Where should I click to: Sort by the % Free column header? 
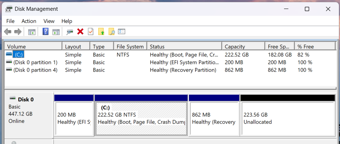coord(315,47)
